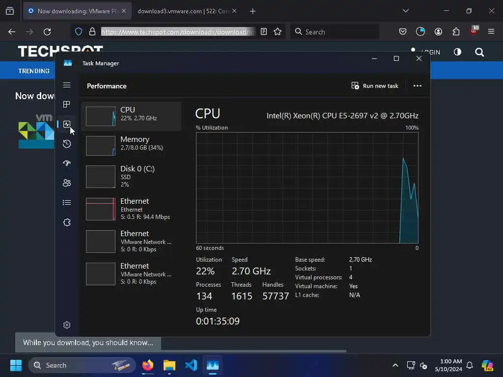The image size is (503, 377).
Task: Click Run new task button
Action: tap(375, 86)
